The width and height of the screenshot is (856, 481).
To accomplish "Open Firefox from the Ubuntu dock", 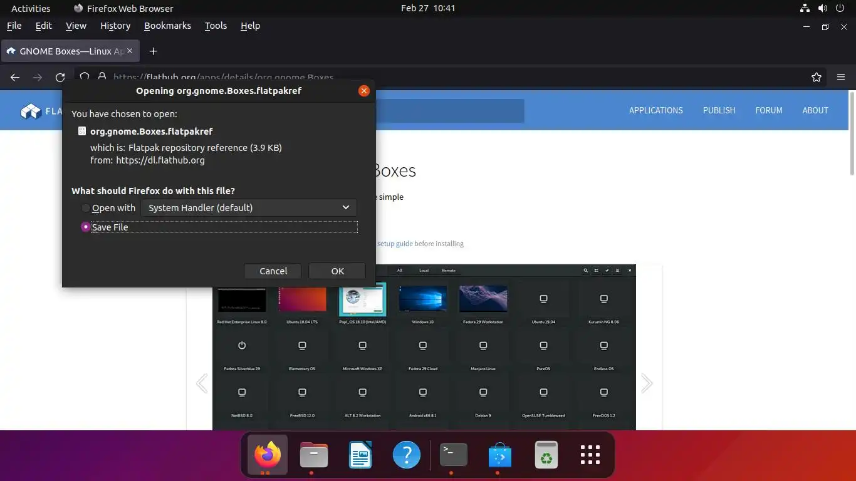I will click(x=268, y=455).
